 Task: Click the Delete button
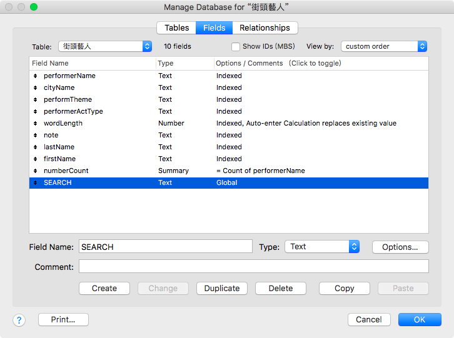[281, 288]
